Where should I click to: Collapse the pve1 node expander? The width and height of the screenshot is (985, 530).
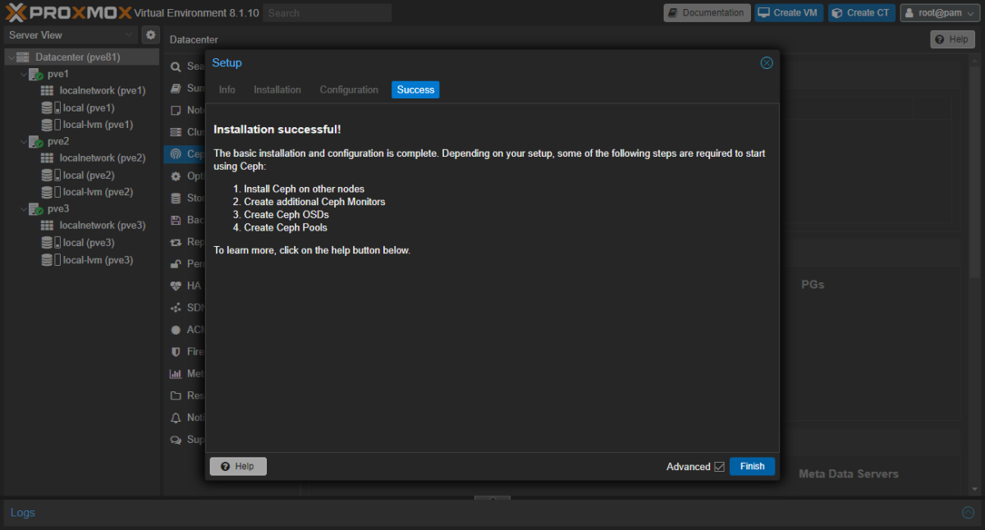click(23, 74)
